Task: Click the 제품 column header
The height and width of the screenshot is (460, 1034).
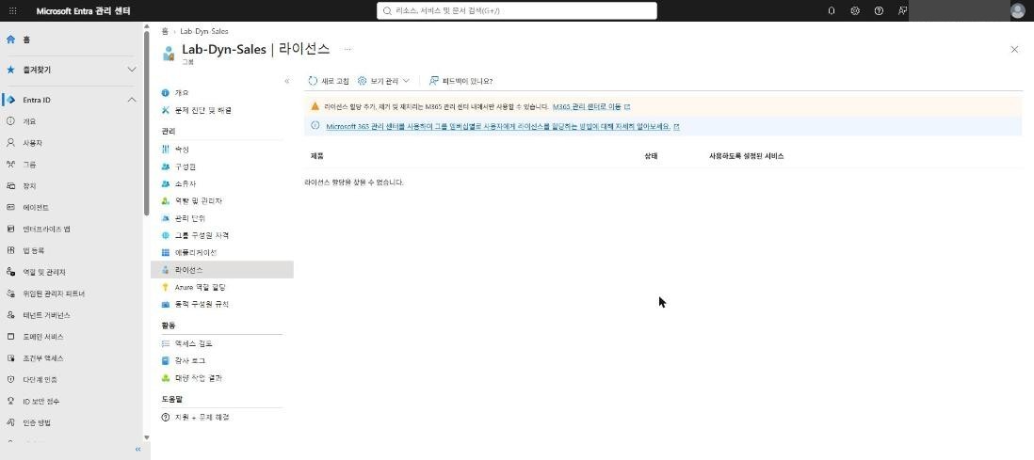Action: (x=316, y=156)
